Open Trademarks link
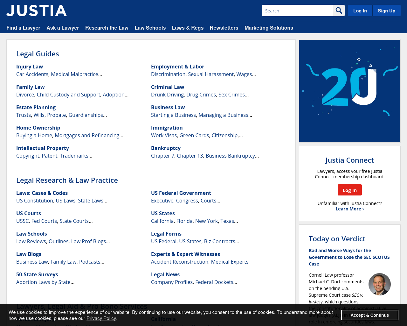This screenshot has width=407, height=326. [x=74, y=156]
